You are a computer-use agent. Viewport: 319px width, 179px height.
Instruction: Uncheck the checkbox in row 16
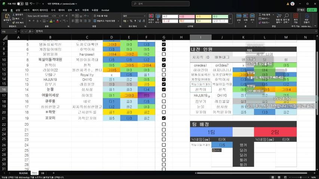pyautogui.click(x=163, y=89)
